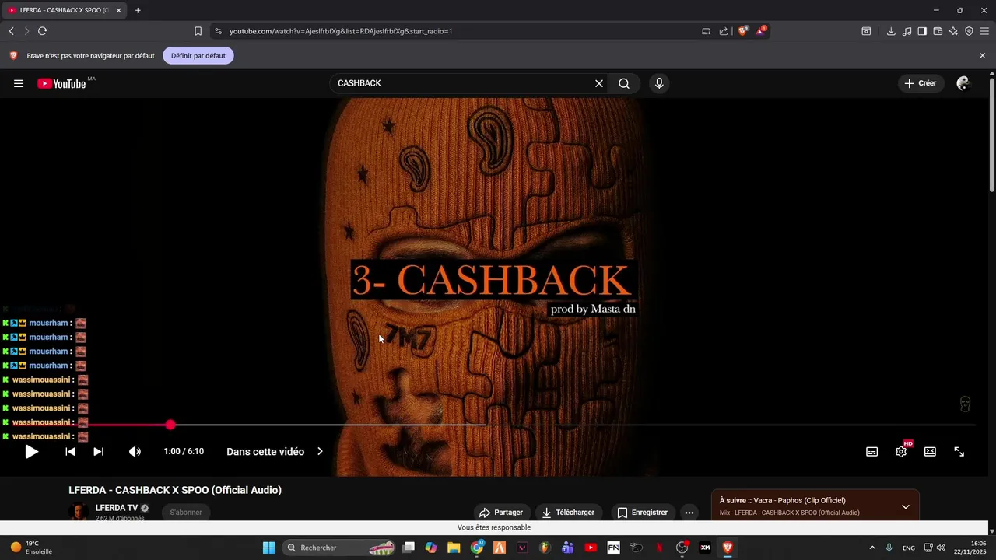
Task: Download the video with Télécharger
Action: point(568,513)
